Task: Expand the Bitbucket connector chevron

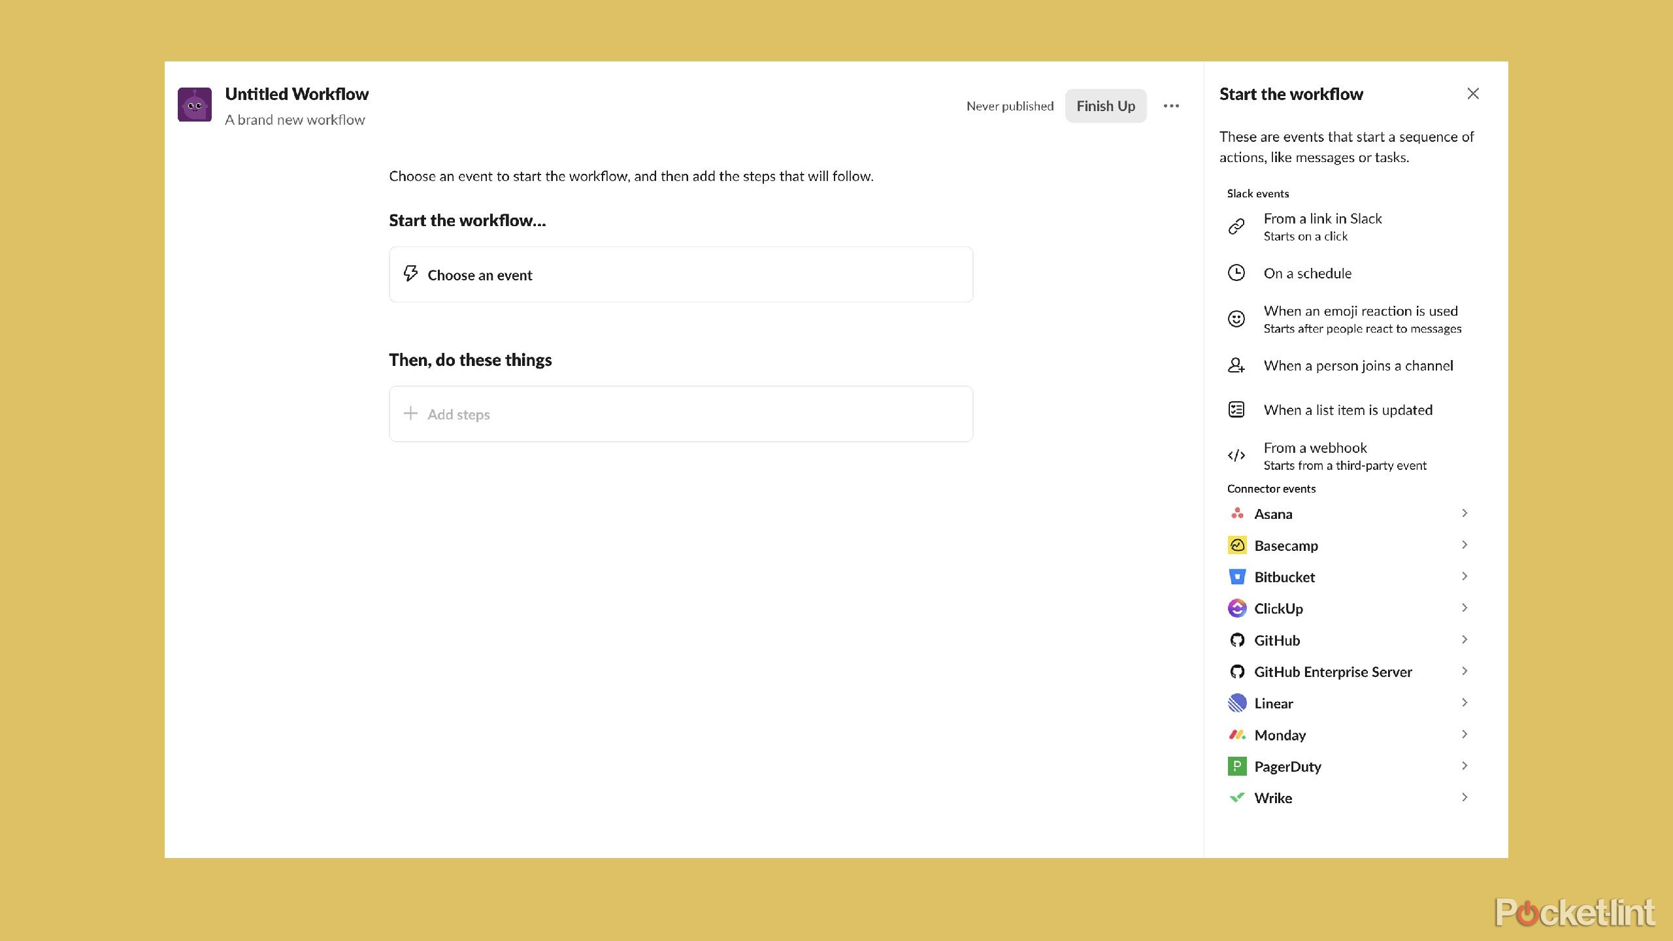Action: 1465,576
